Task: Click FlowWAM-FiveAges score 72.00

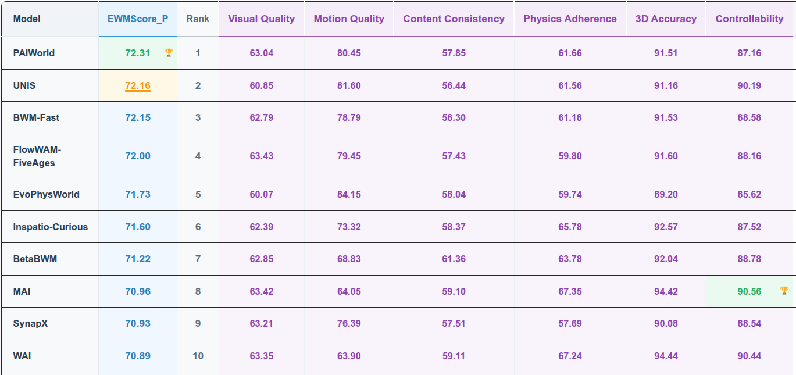Action: coord(138,156)
